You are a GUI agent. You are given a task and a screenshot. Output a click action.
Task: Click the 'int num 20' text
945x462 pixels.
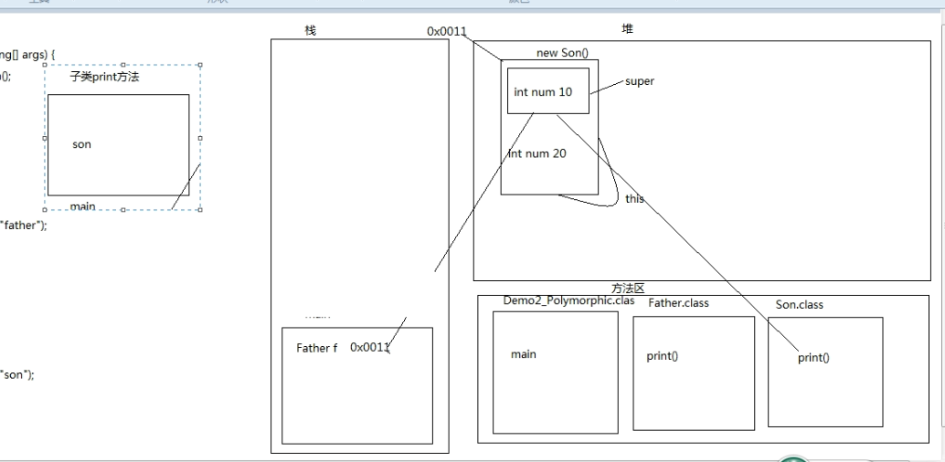click(537, 153)
